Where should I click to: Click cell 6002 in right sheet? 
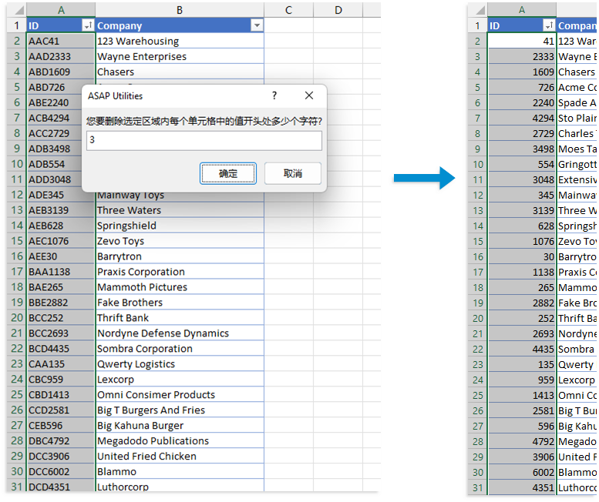coord(522,472)
